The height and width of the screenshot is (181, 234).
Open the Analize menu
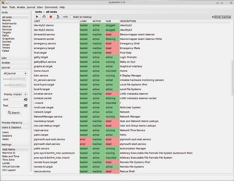coord(21,7)
